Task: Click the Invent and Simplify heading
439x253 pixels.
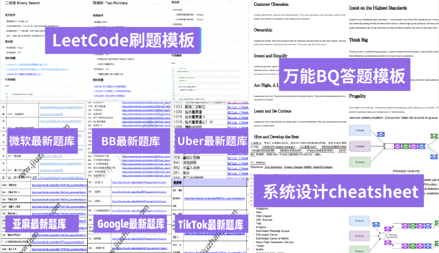Action: [x=270, y=56]
